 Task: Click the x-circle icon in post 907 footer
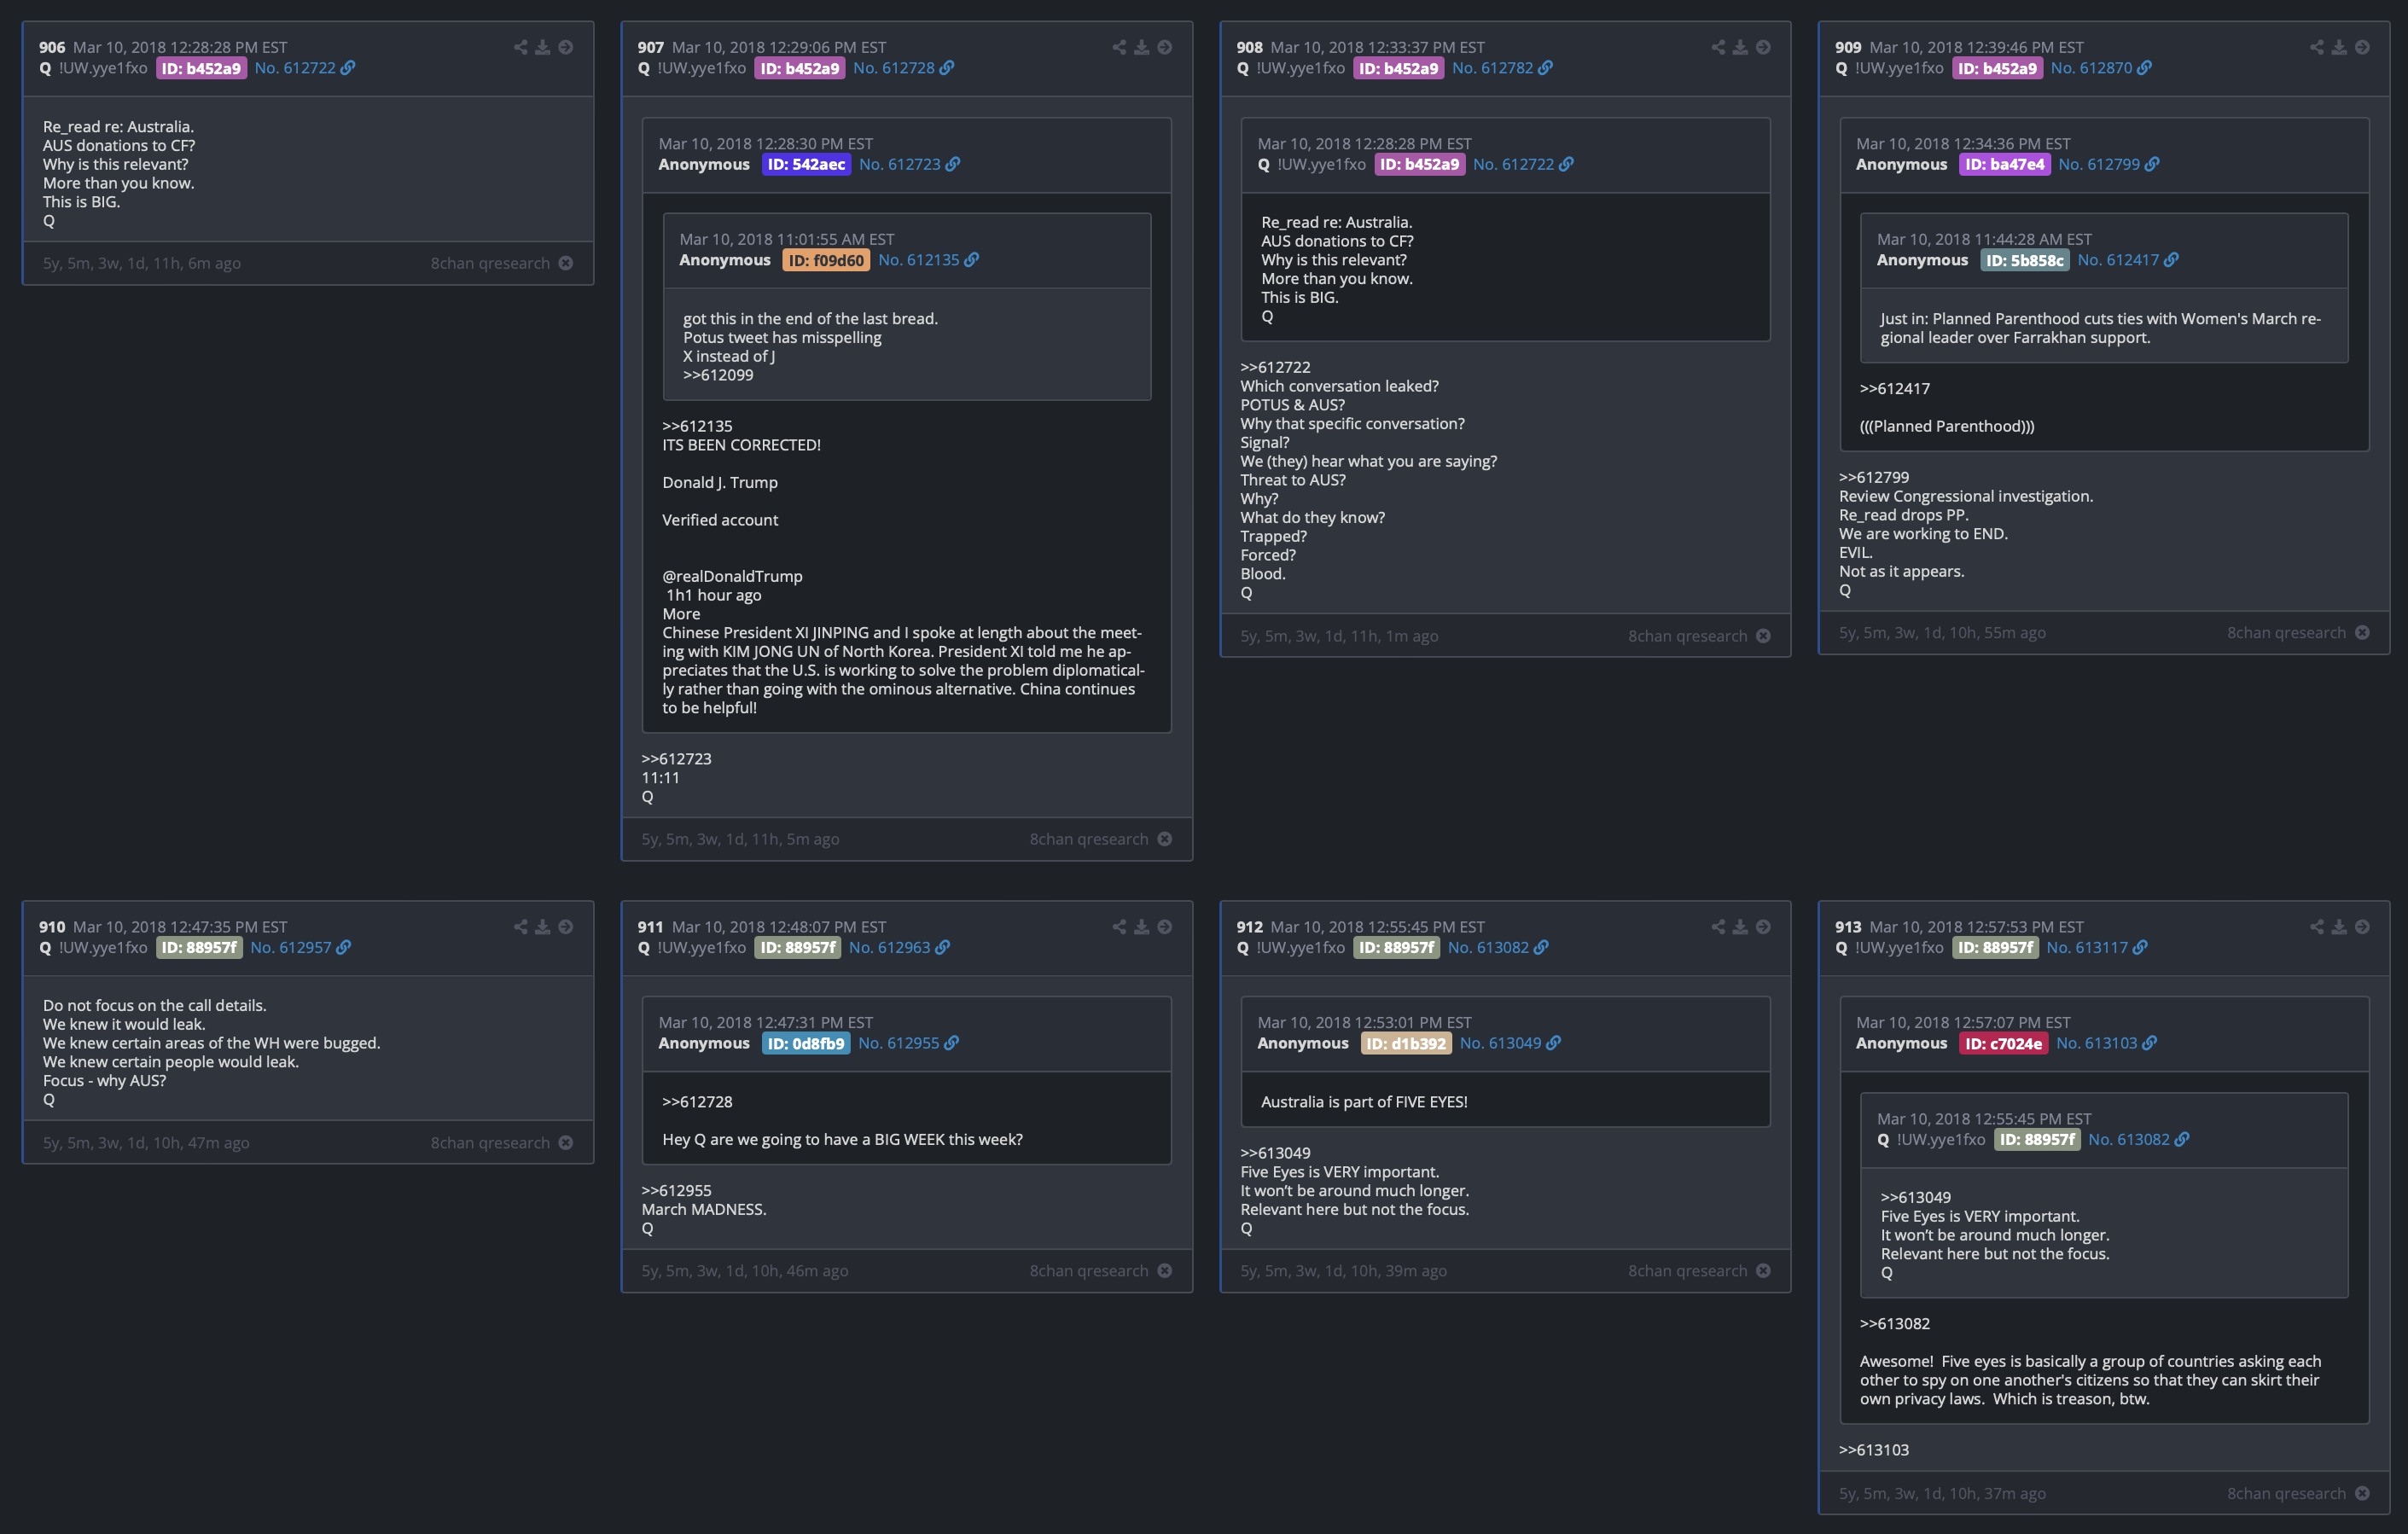[x=1165, y=839]
